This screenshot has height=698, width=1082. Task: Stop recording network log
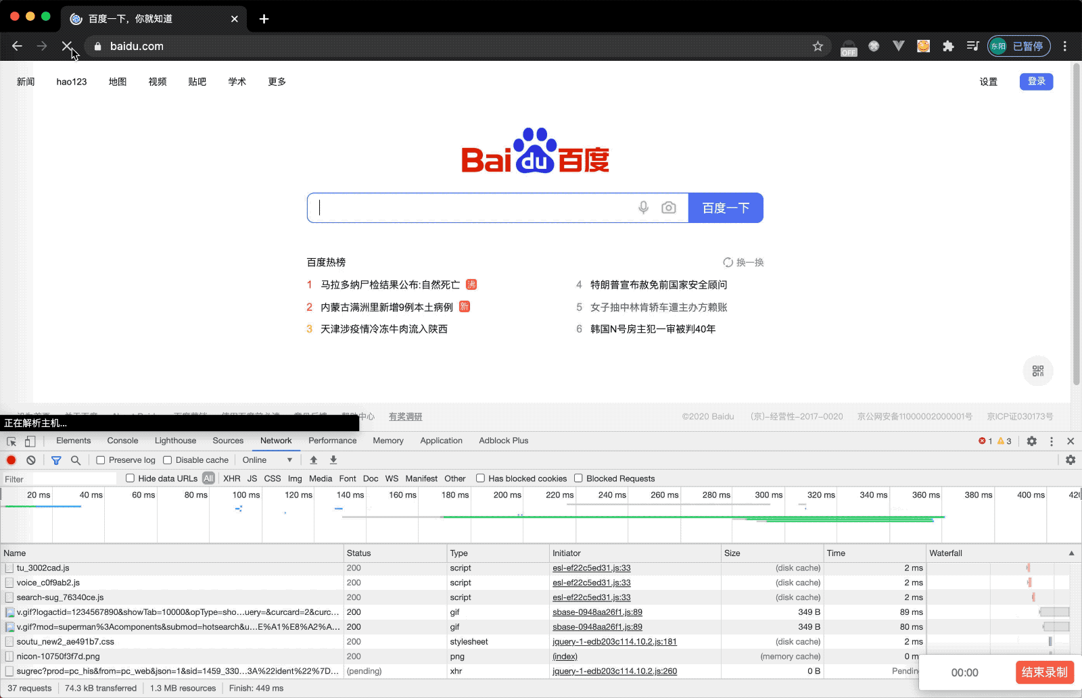11,459
